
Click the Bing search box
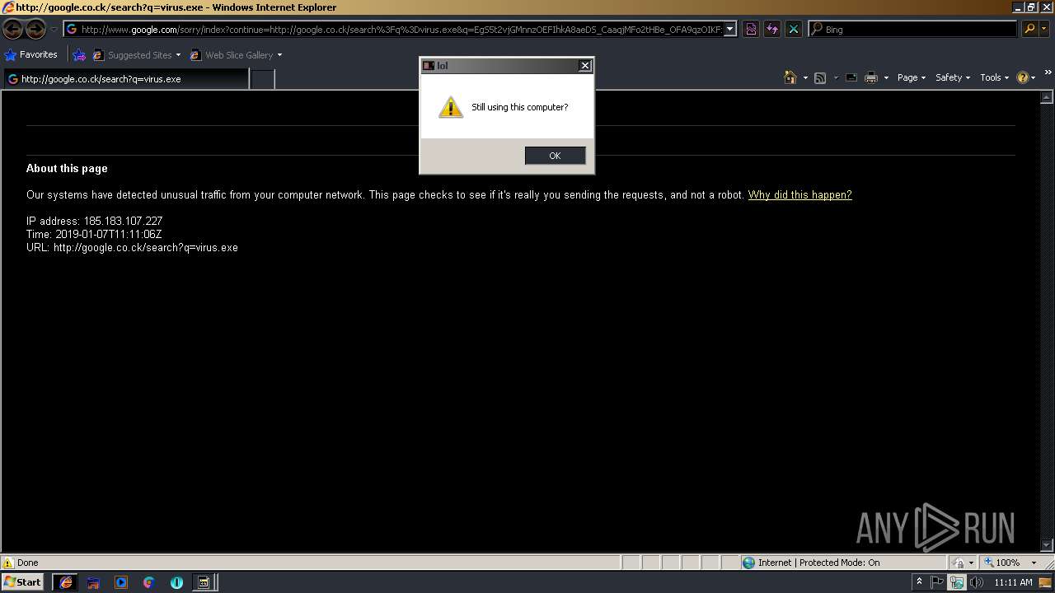click(913, 29)
